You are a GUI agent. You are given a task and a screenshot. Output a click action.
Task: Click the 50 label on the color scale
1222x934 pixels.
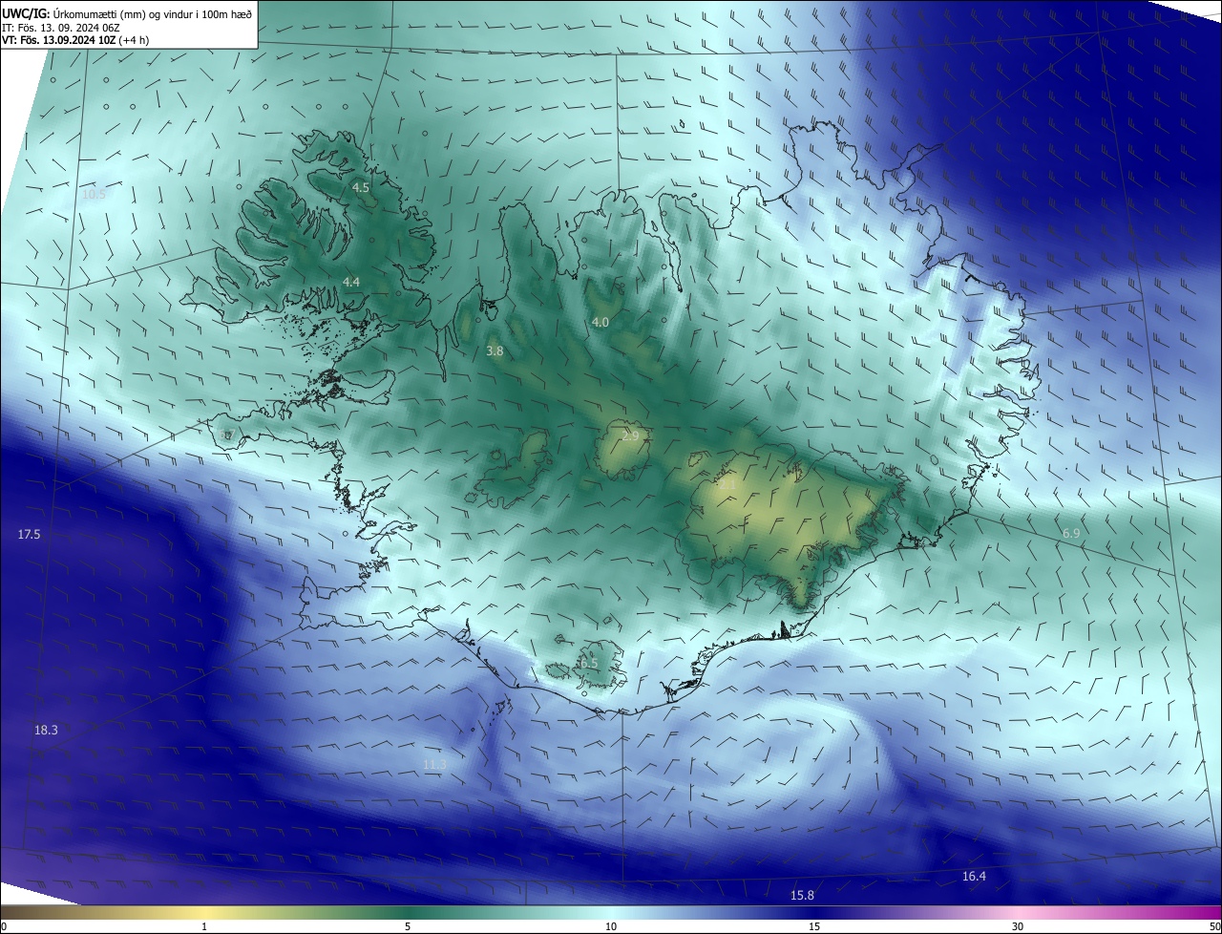[x=1214, y=927]
